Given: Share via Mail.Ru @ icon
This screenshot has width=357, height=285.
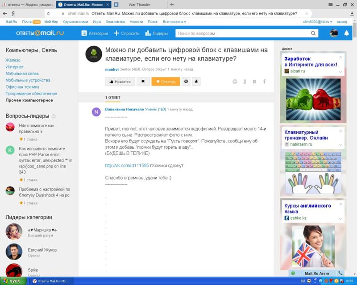Looking at the screenshot, I should 235,81.
